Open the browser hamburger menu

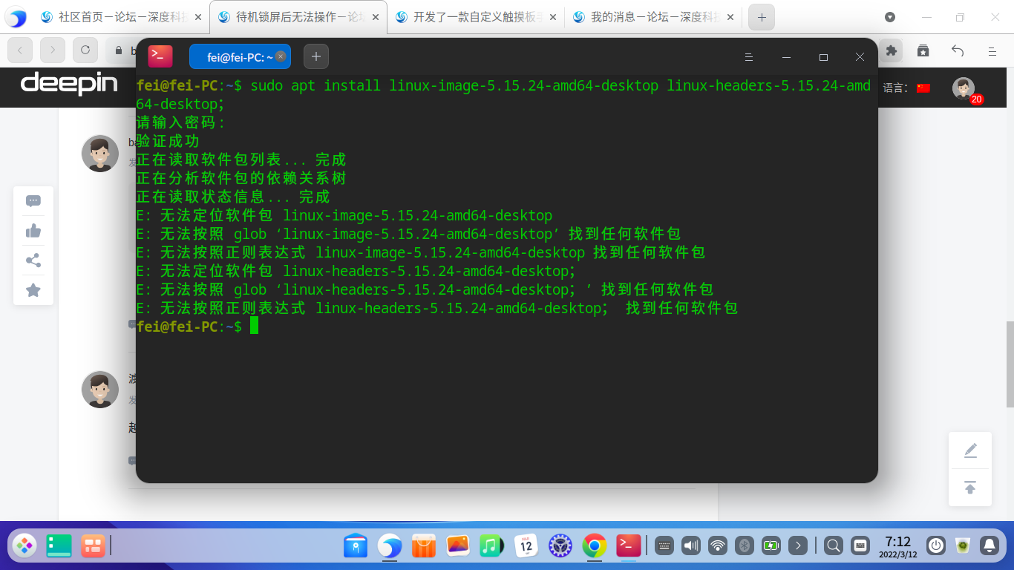[992, 52]
